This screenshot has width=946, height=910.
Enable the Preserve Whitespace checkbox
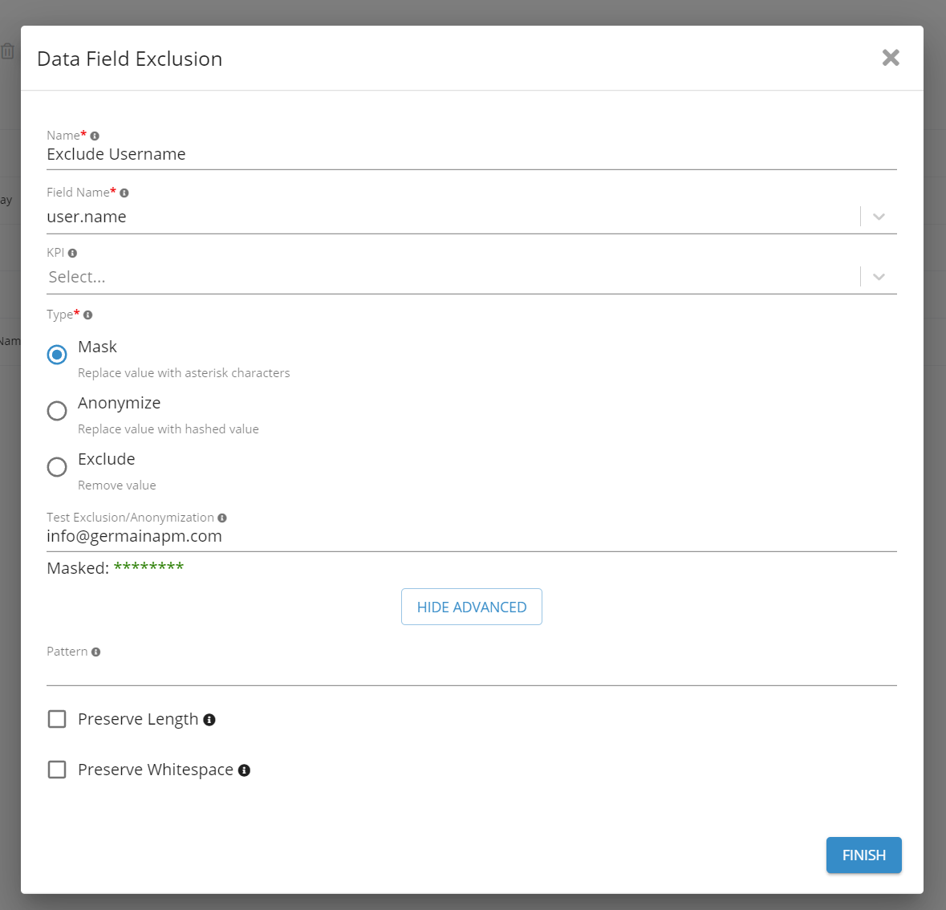(56, 769)
